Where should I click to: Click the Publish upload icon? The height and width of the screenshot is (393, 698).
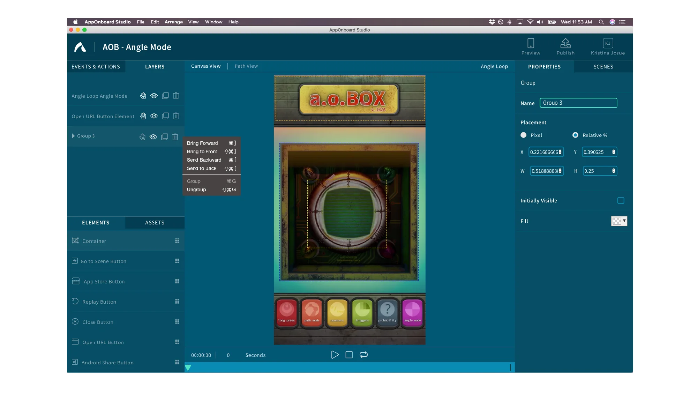coord(565,43)
